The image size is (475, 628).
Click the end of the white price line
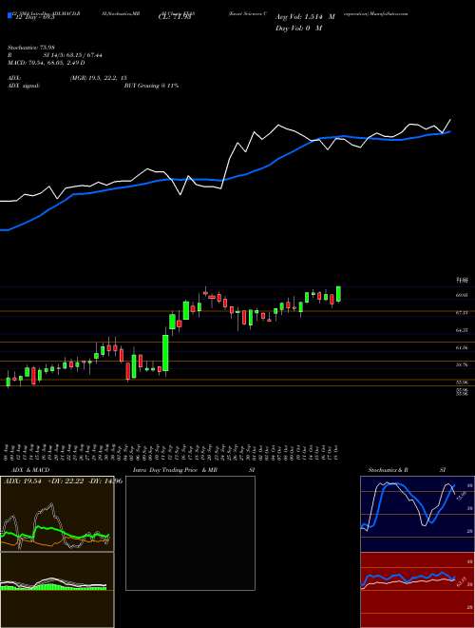450,119
